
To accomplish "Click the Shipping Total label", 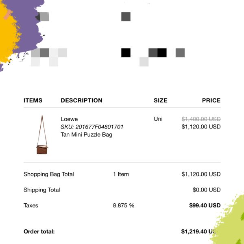I will point(42,190).
